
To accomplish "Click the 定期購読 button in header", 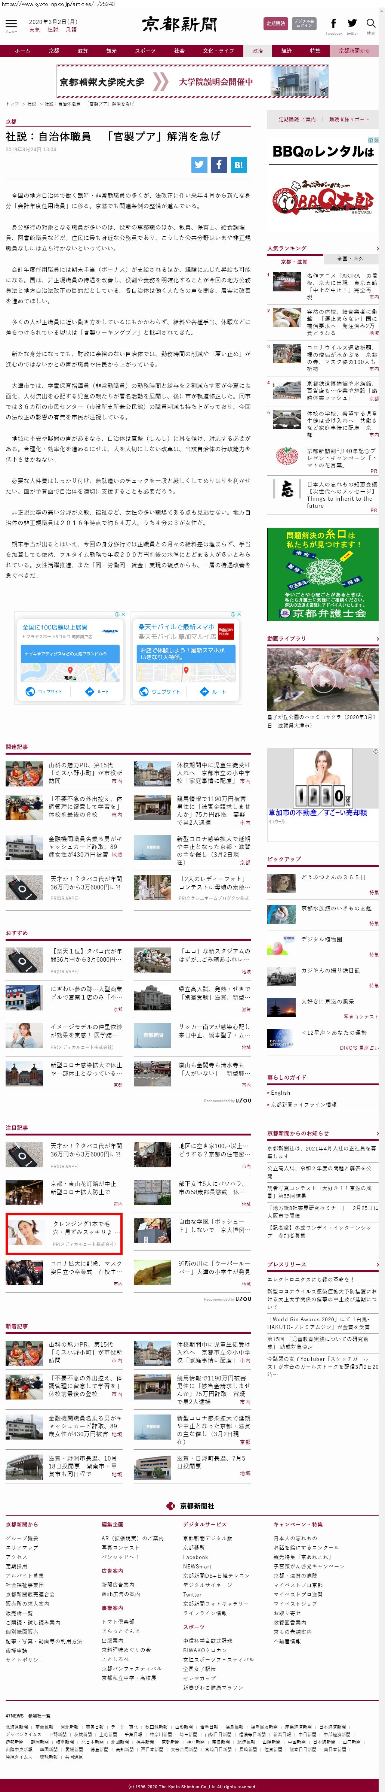I will 275,24.
